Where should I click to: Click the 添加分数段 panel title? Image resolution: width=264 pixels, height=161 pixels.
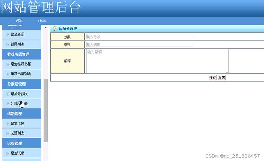[x=68, y=28]
